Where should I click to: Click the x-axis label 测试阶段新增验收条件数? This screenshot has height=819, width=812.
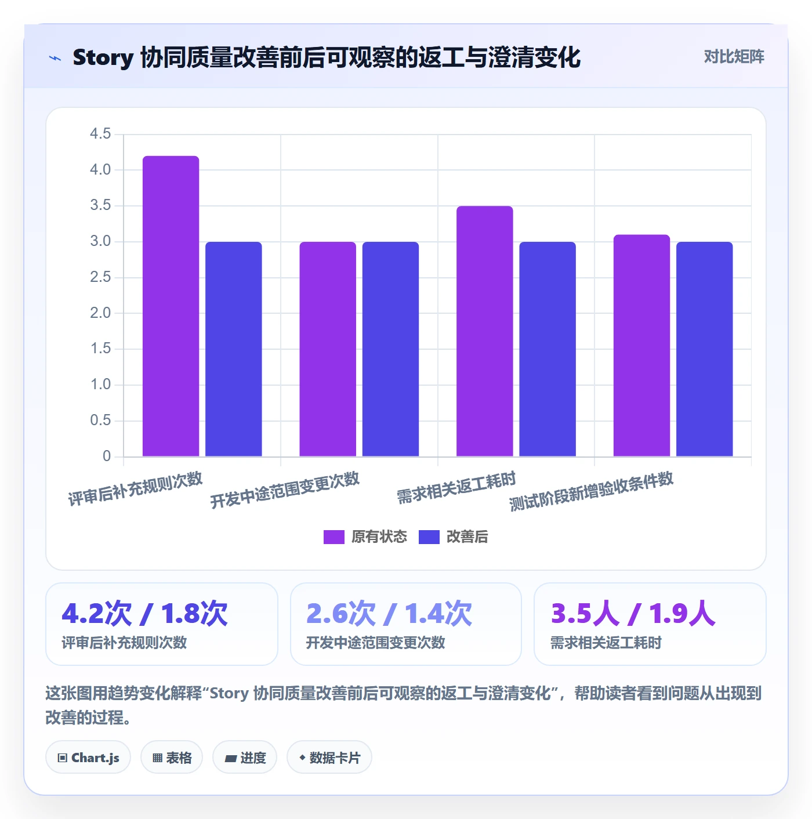[592, 491]
